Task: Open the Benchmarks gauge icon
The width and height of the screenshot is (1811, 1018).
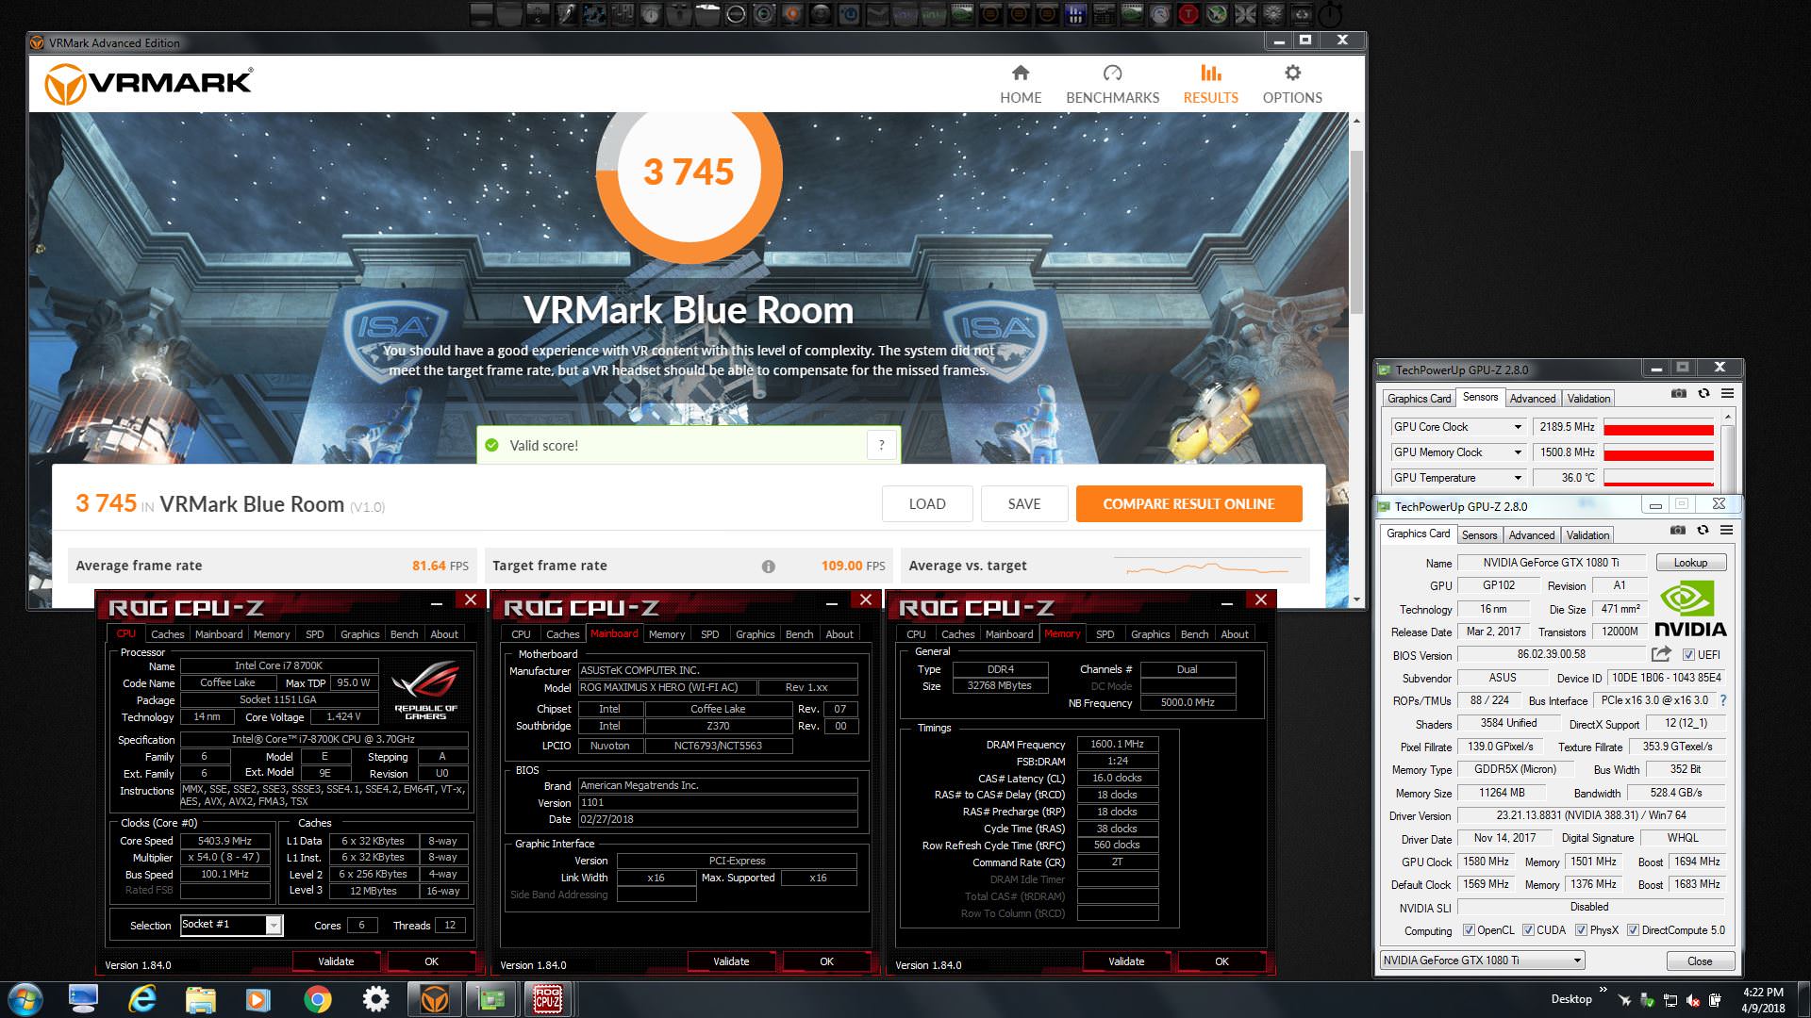Action: (1112, 74)
